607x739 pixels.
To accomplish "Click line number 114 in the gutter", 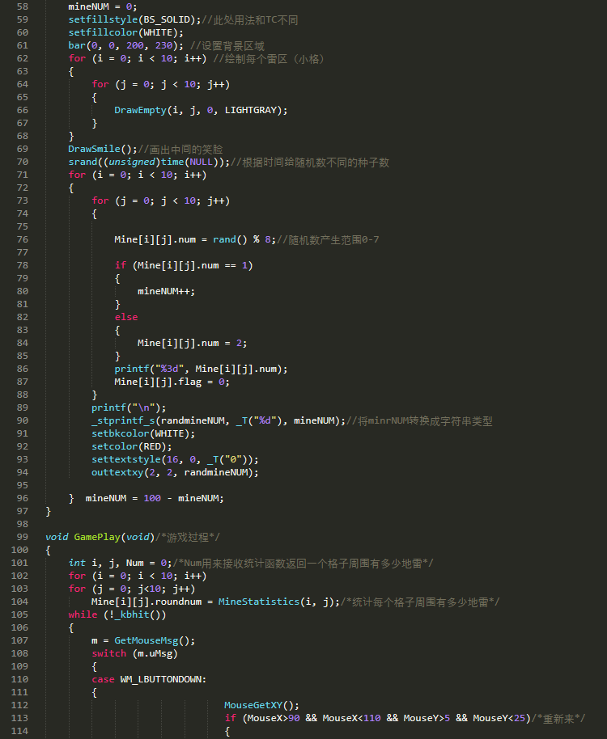I will pos(19,731).
